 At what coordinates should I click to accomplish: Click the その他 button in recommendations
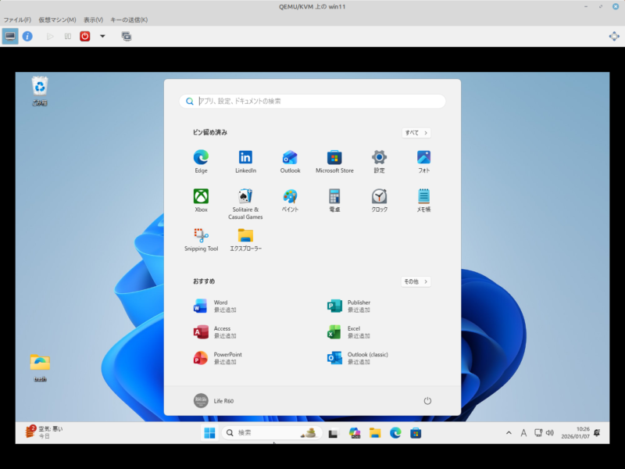point(416,281)
